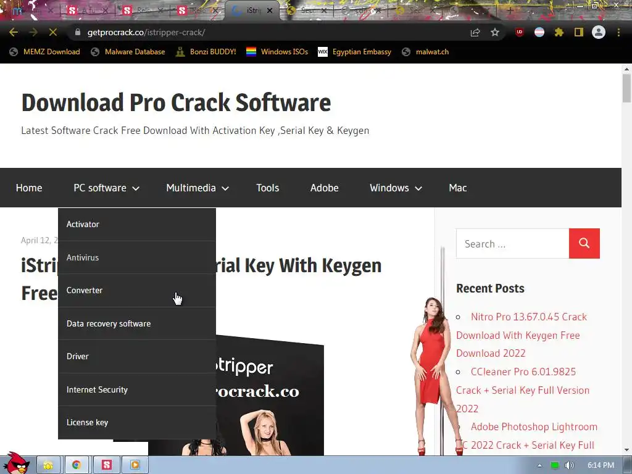Open the volume control in the system tray
The image size is (632, 474).
(569, 465)
